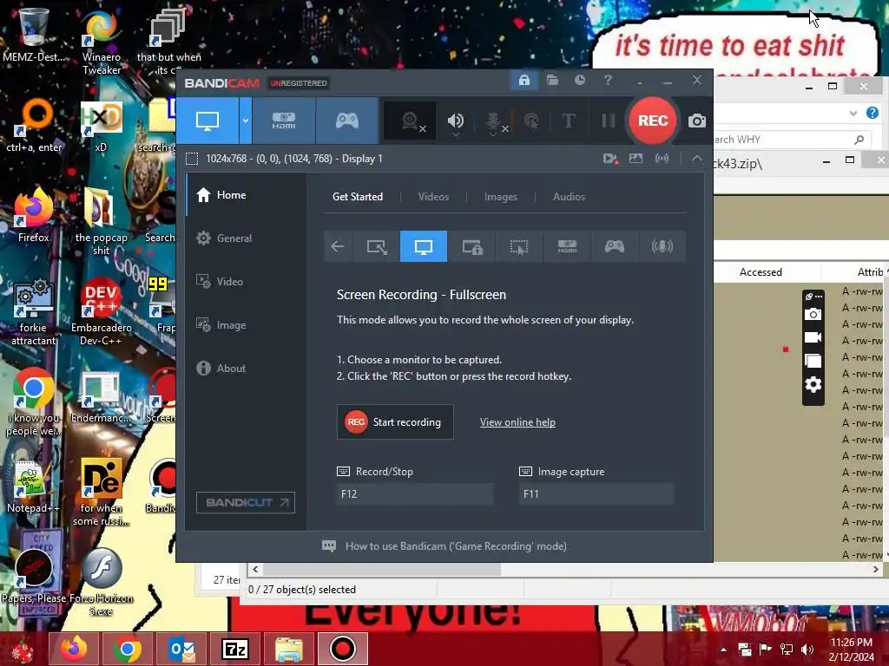Click camera icon in floating toolbar

point(813,314)
